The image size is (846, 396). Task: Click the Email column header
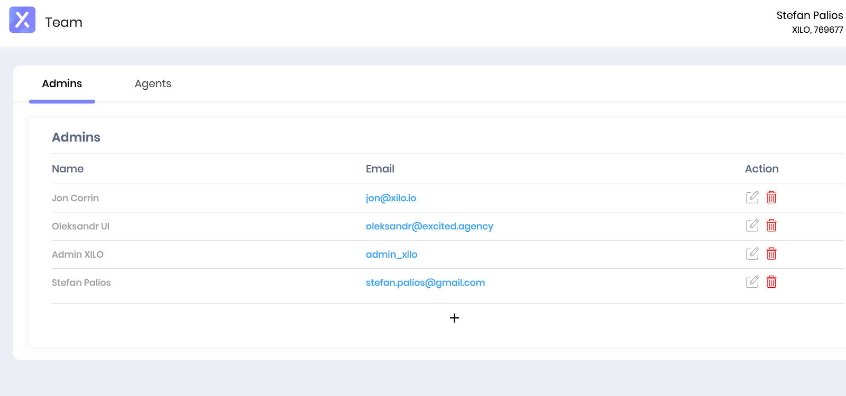tap(380, 169)
